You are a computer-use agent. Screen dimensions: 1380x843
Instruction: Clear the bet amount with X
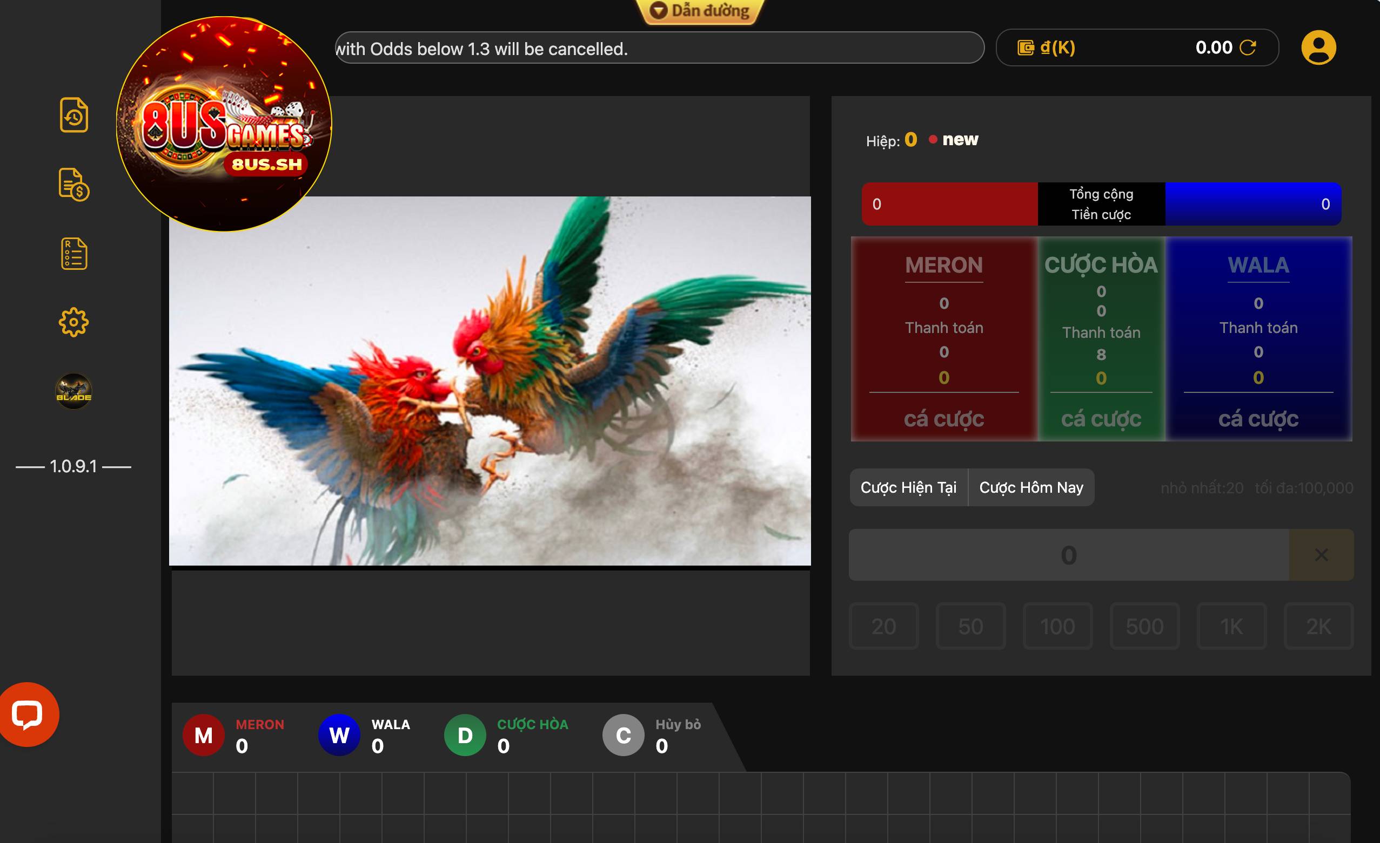tap(1321, 555)
